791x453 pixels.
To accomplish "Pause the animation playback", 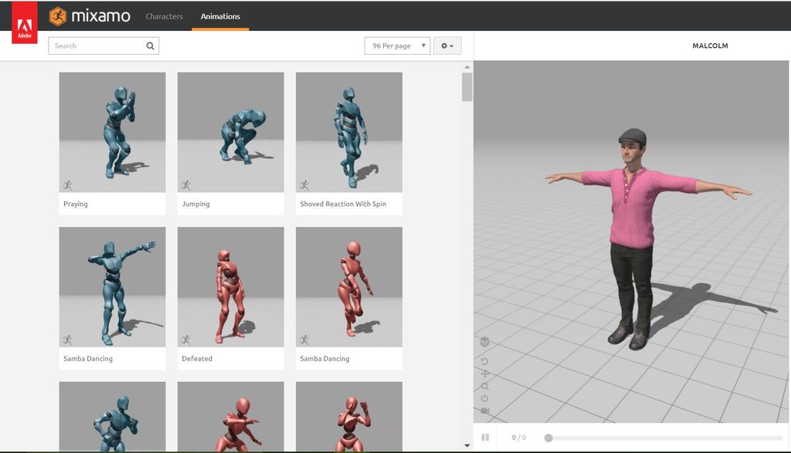I will pyautogui.click(x=485, y=438).
